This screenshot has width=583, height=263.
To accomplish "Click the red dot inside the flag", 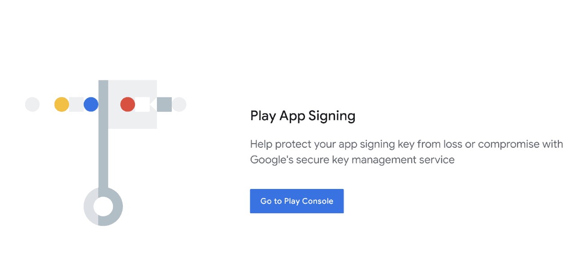I will pos(127,104).
